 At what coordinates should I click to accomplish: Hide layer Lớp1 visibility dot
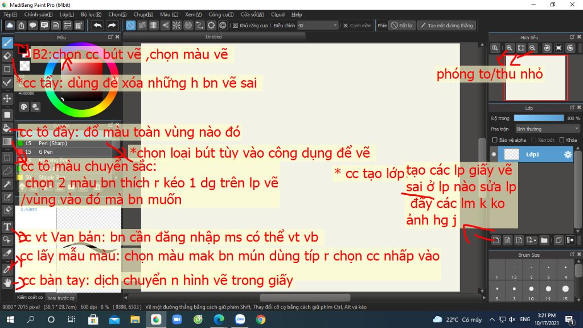pyautogui.click(x=494, y=154)
